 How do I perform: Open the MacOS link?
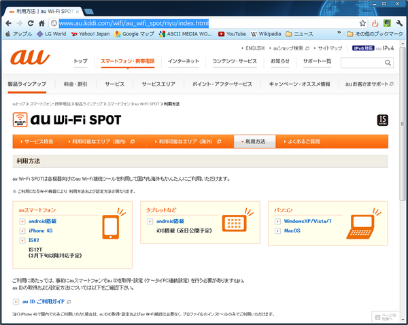pos(292,230)
